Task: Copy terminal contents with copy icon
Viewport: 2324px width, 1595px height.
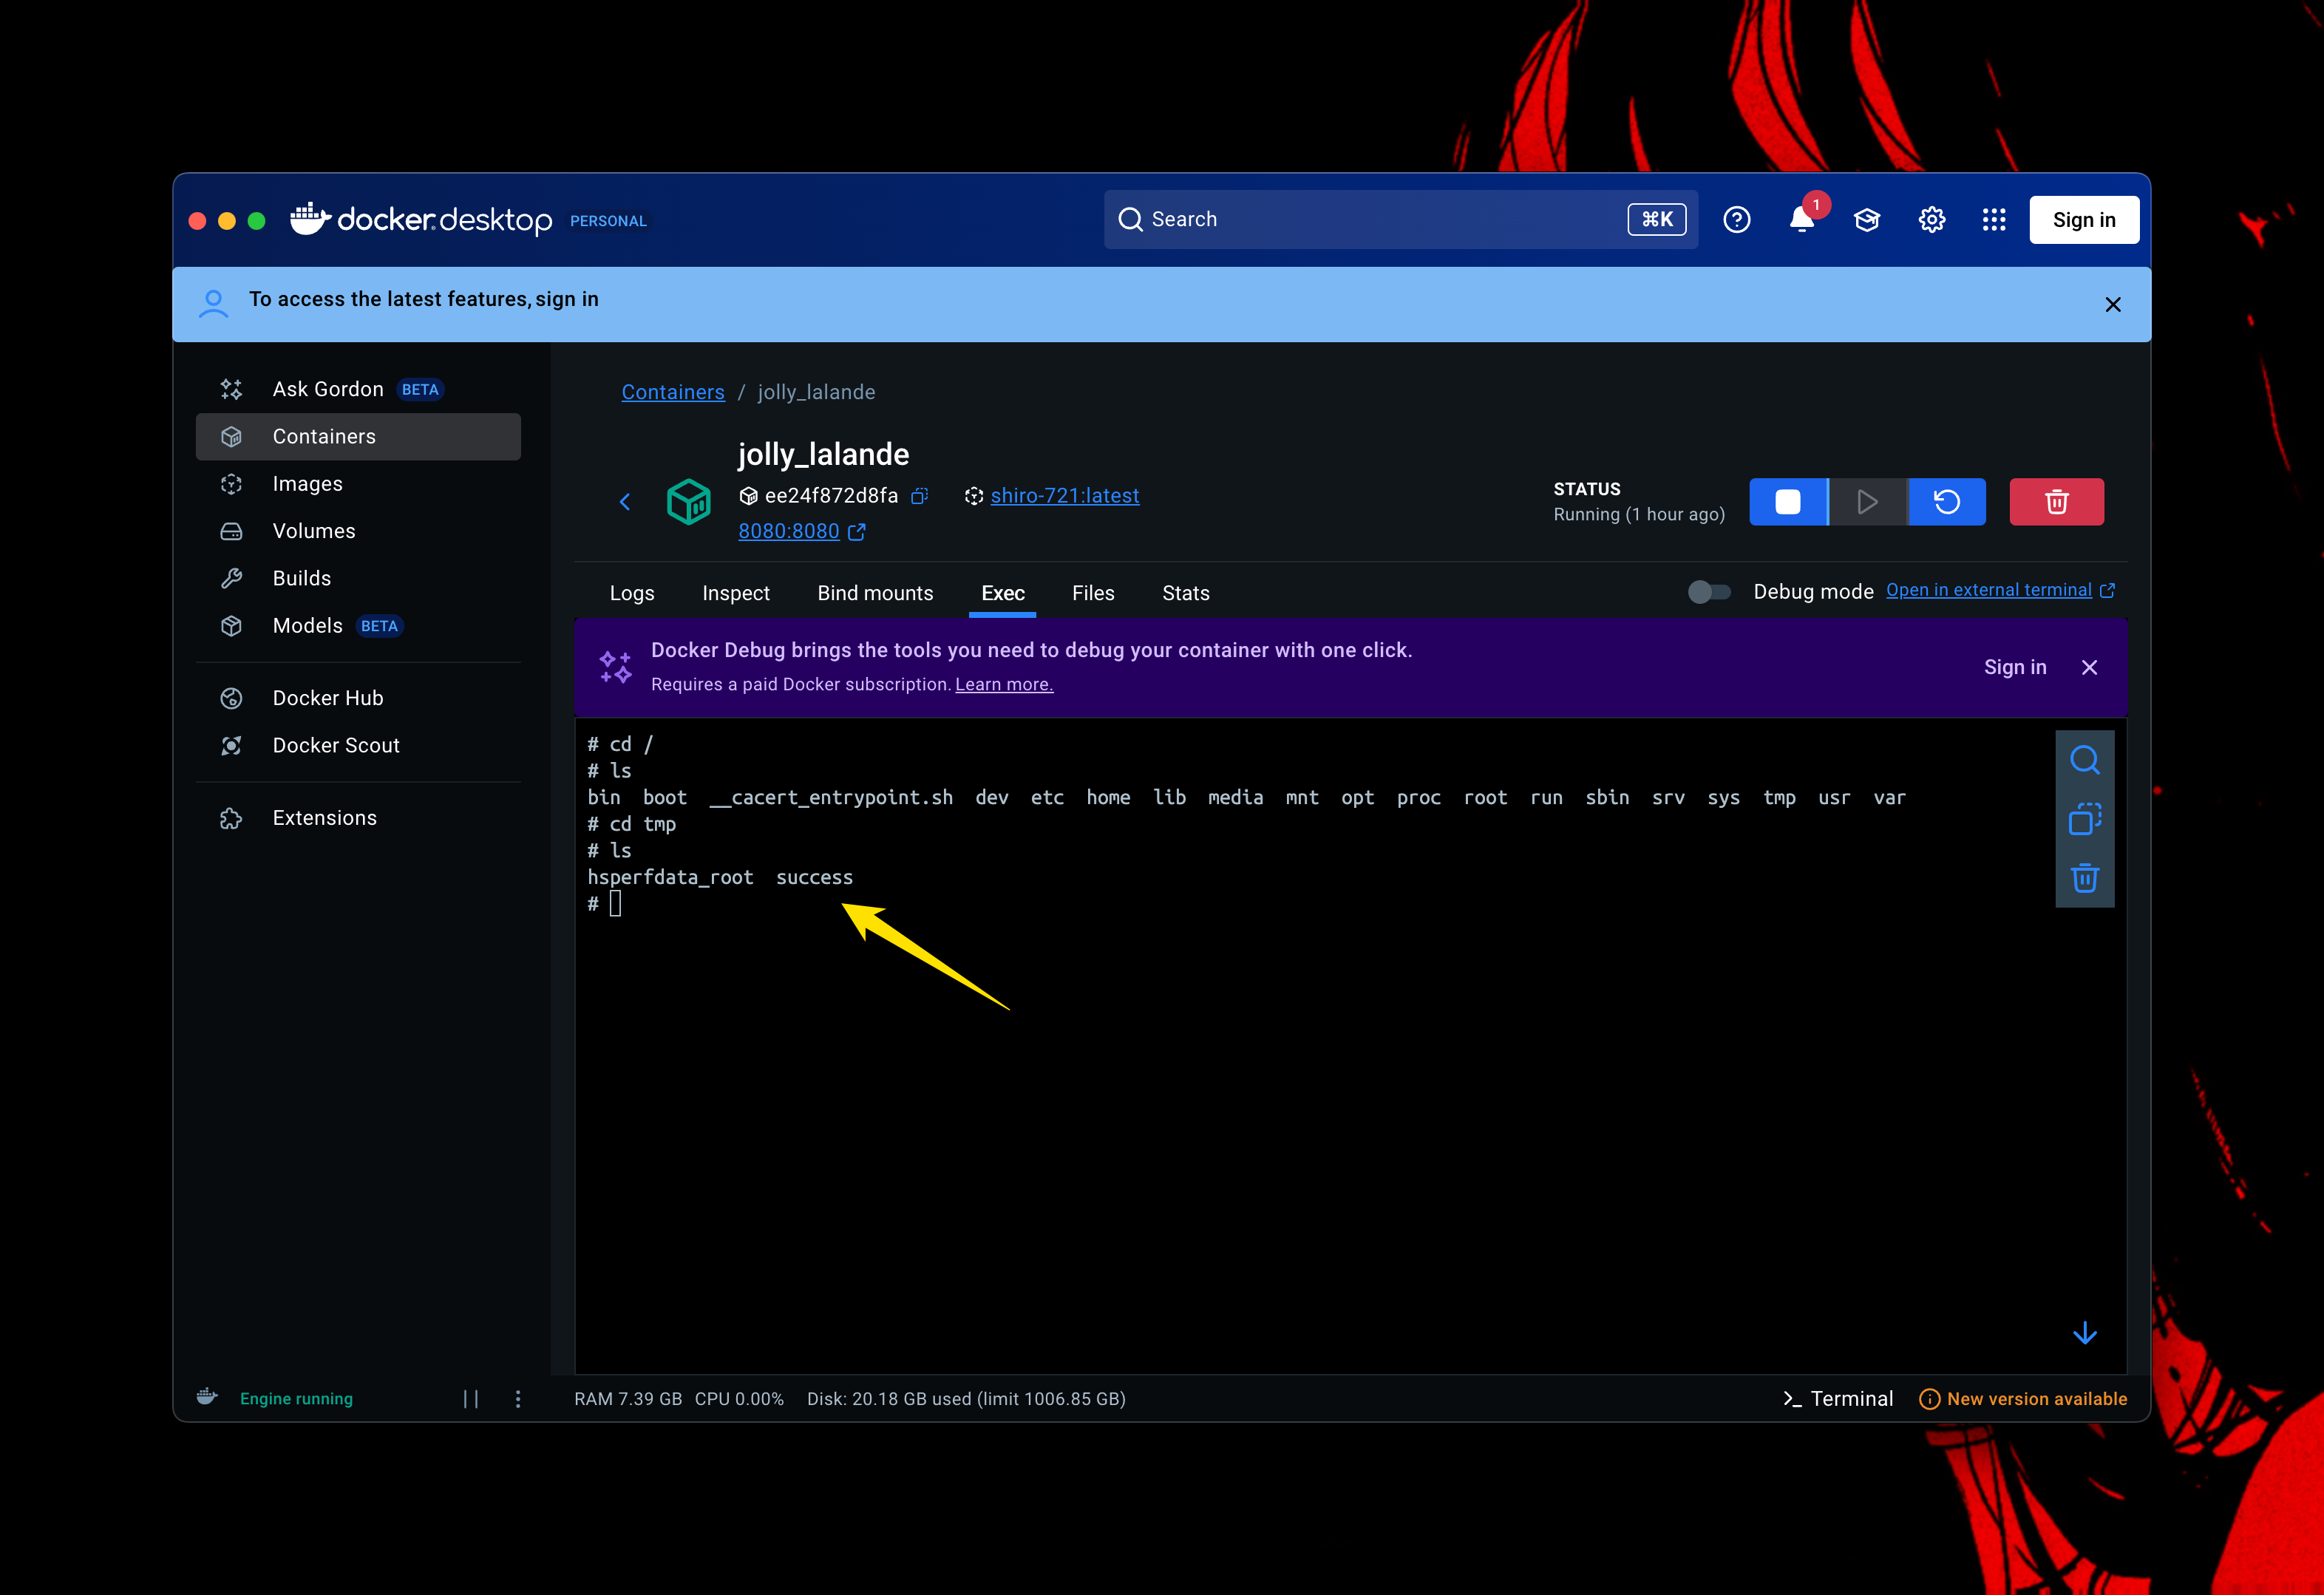Action: point(2084,819)
